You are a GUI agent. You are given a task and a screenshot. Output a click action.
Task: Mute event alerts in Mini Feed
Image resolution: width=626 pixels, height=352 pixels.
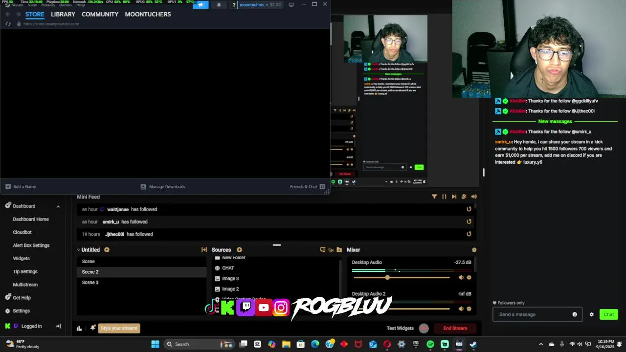click(464, 197)
